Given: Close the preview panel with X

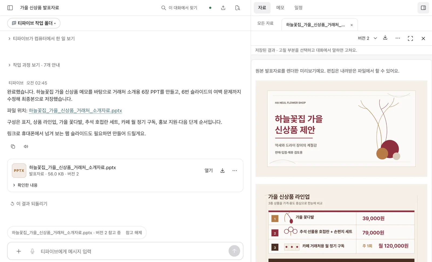Looking at the screenshot, I should pyautogui.click(x=423, y=39).
